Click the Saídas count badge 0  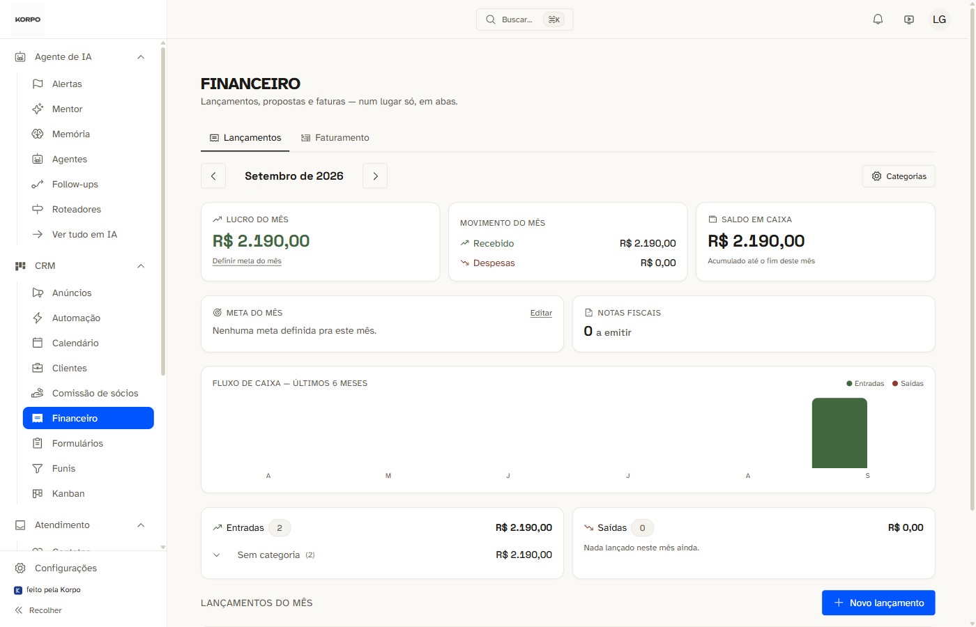642,528
